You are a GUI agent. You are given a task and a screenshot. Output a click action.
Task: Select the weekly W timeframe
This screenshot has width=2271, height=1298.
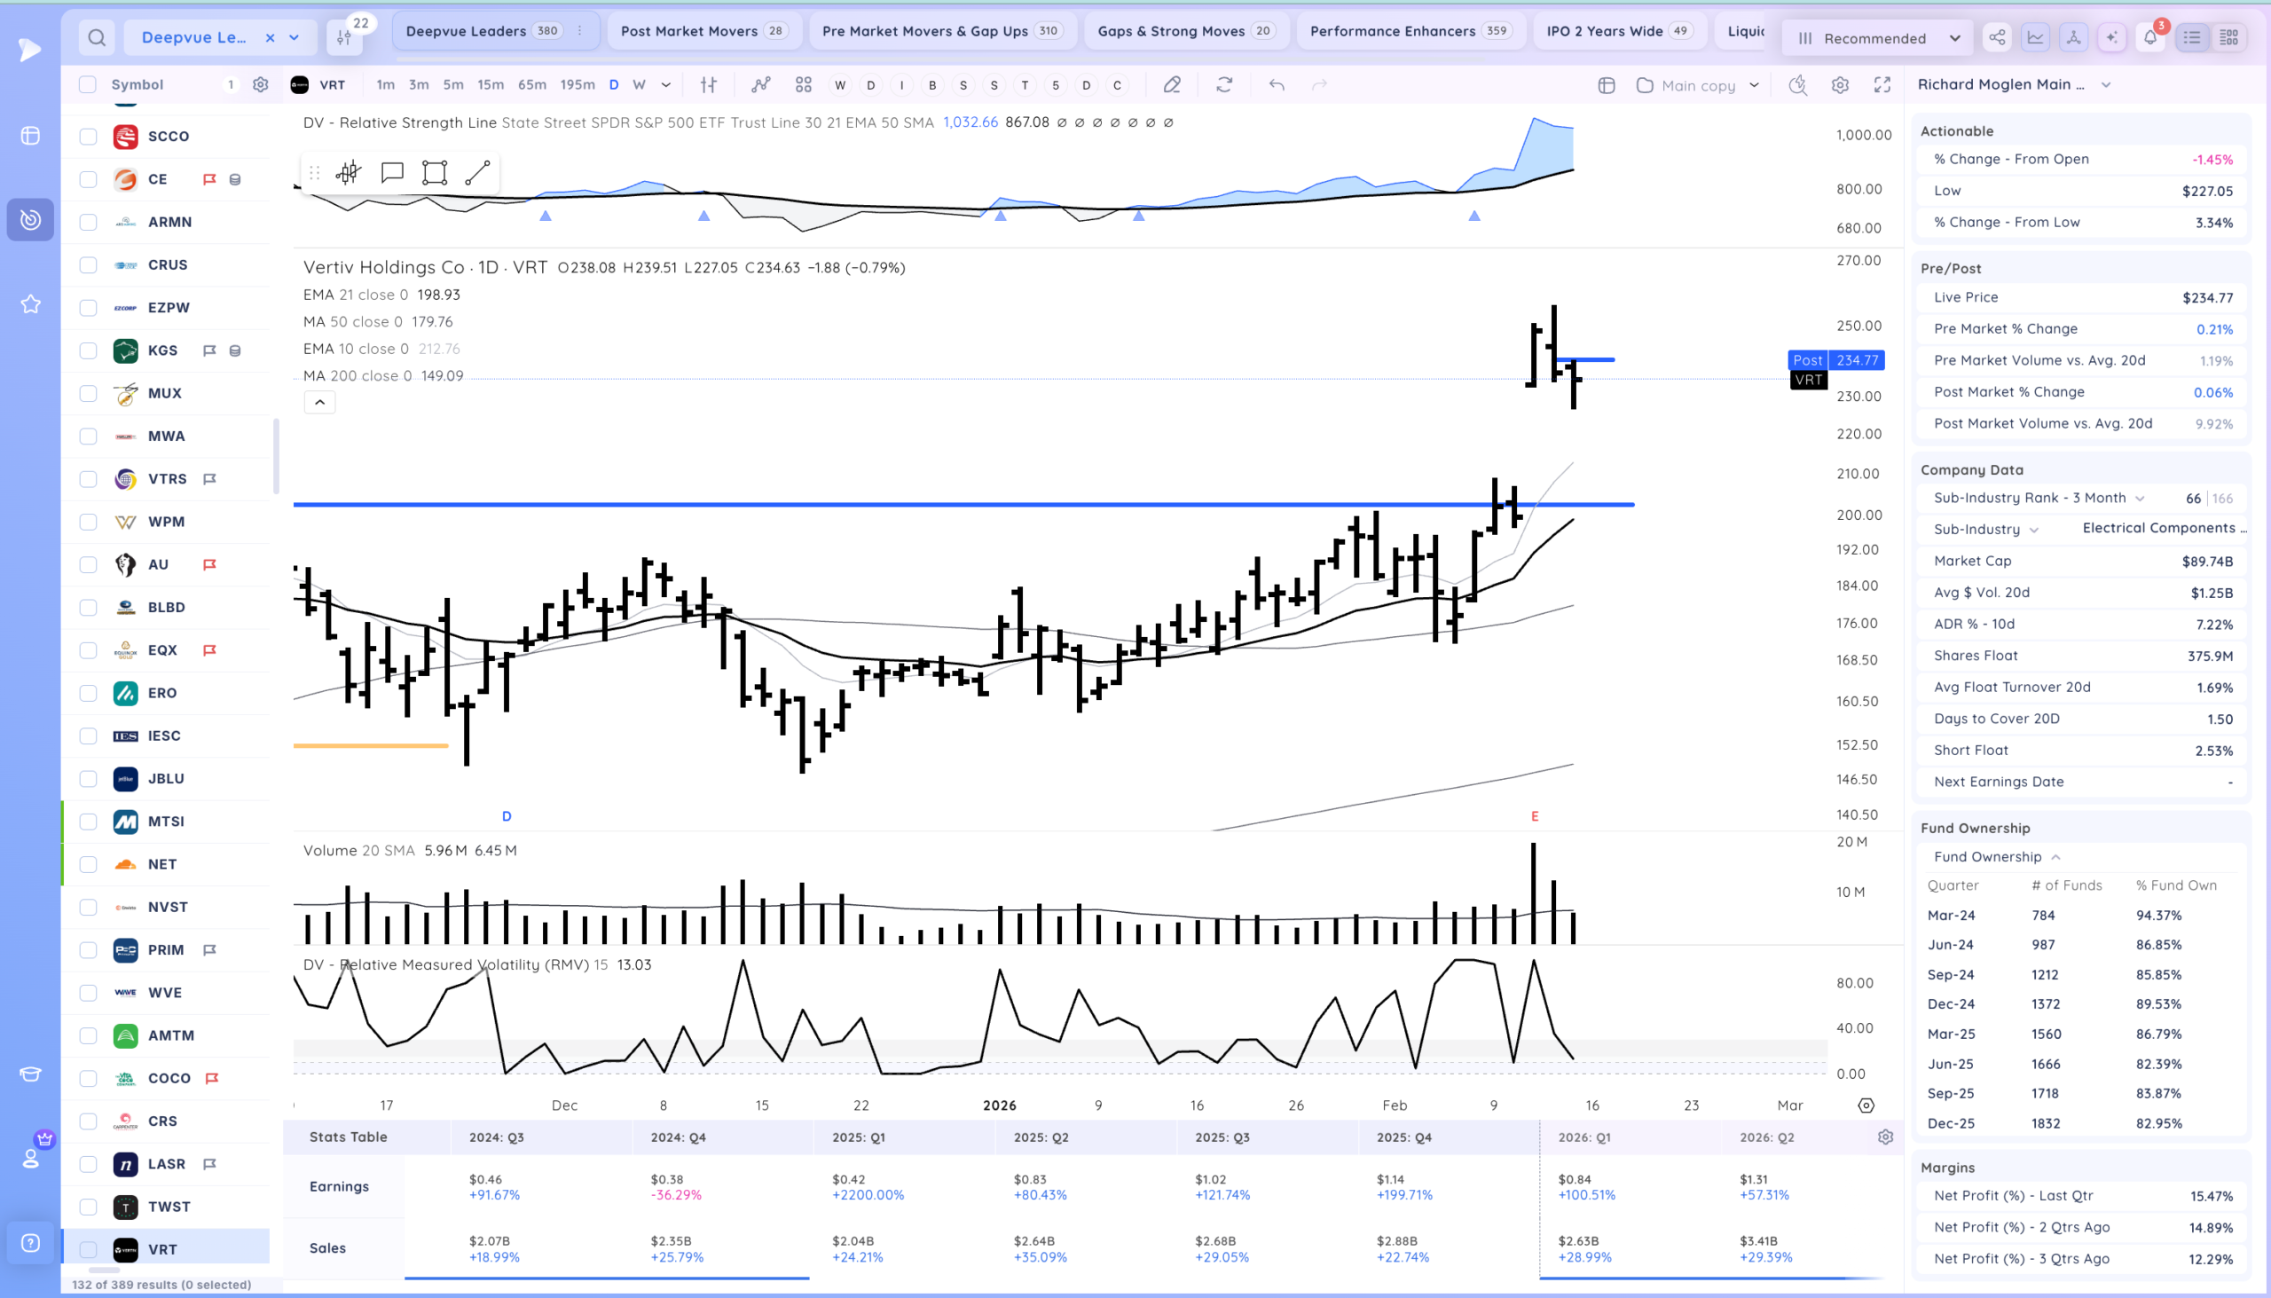[639, 84]
